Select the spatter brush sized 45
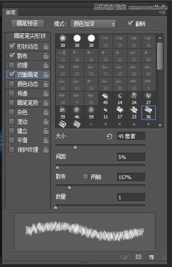This screenshot has height=267, width=172. [105, 98]
